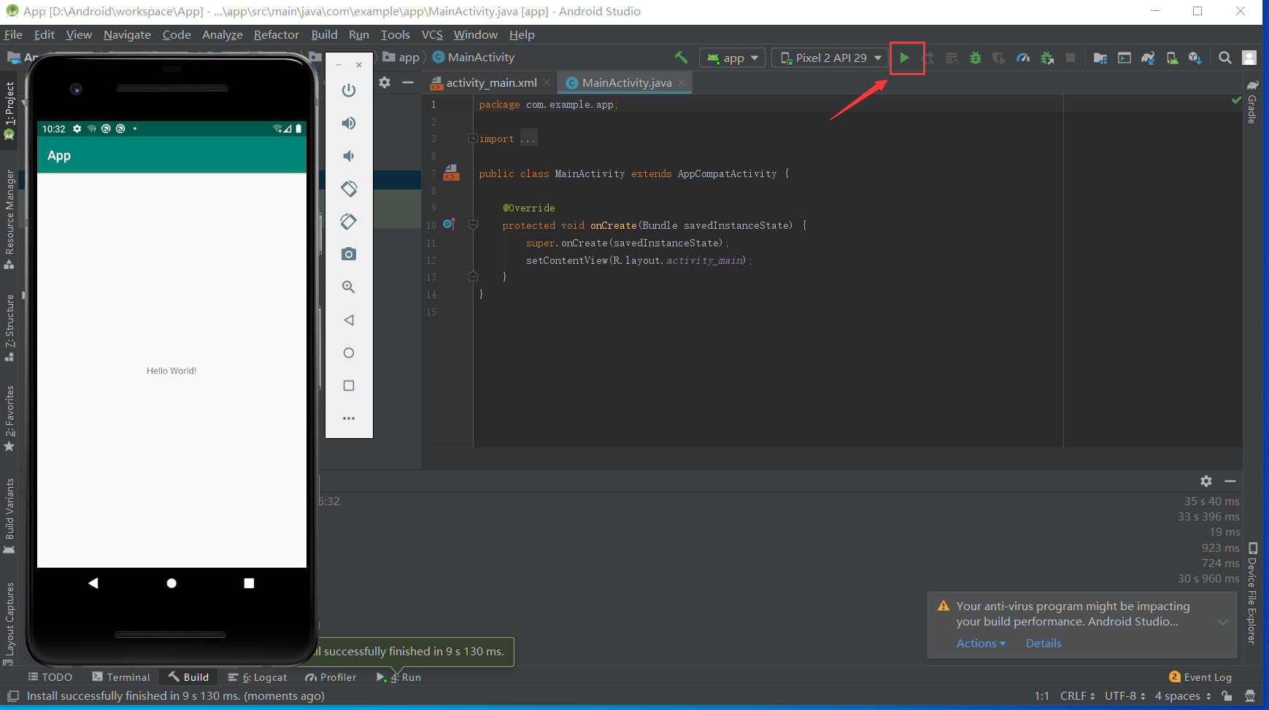
Task: Open the Event Log button
Action: coord(1200,677)
